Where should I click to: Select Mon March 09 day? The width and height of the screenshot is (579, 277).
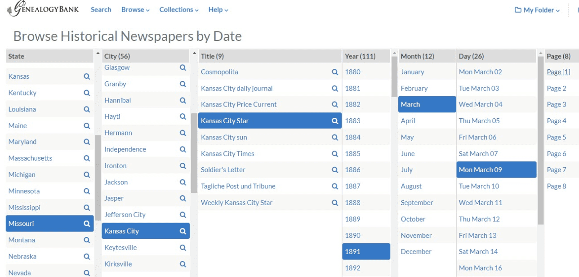coord(497,170)
